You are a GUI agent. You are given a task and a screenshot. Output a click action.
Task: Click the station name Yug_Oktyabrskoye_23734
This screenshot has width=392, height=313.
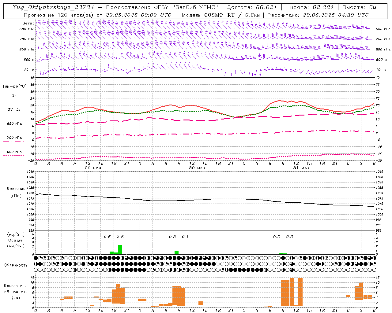(53, 7)
